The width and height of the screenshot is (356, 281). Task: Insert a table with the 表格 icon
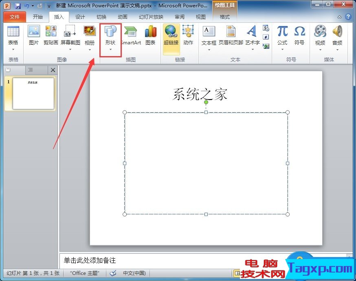coord(13,32)
